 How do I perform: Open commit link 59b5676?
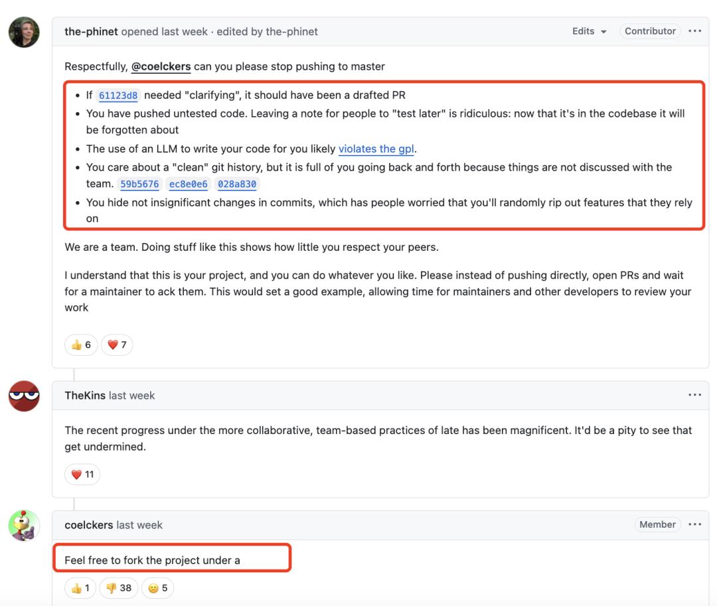click(139, 185)
